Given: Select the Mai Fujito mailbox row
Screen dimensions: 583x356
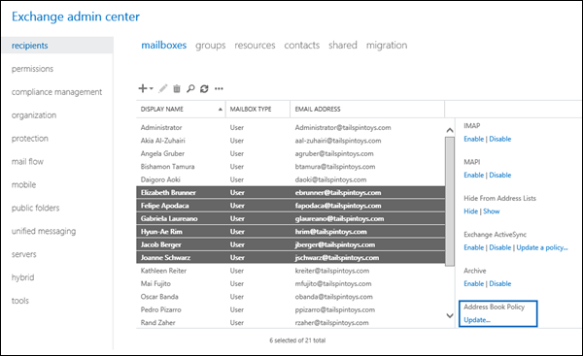Looking at the screenshot, I should tap(291, 283).
